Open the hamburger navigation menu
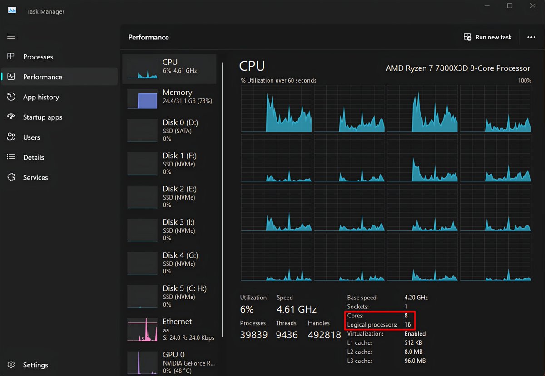The image size is (545, 376). [x=11, y=36]
